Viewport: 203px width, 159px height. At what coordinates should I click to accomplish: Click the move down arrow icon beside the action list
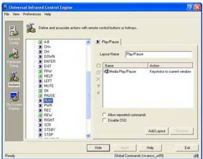click(98, 93)
